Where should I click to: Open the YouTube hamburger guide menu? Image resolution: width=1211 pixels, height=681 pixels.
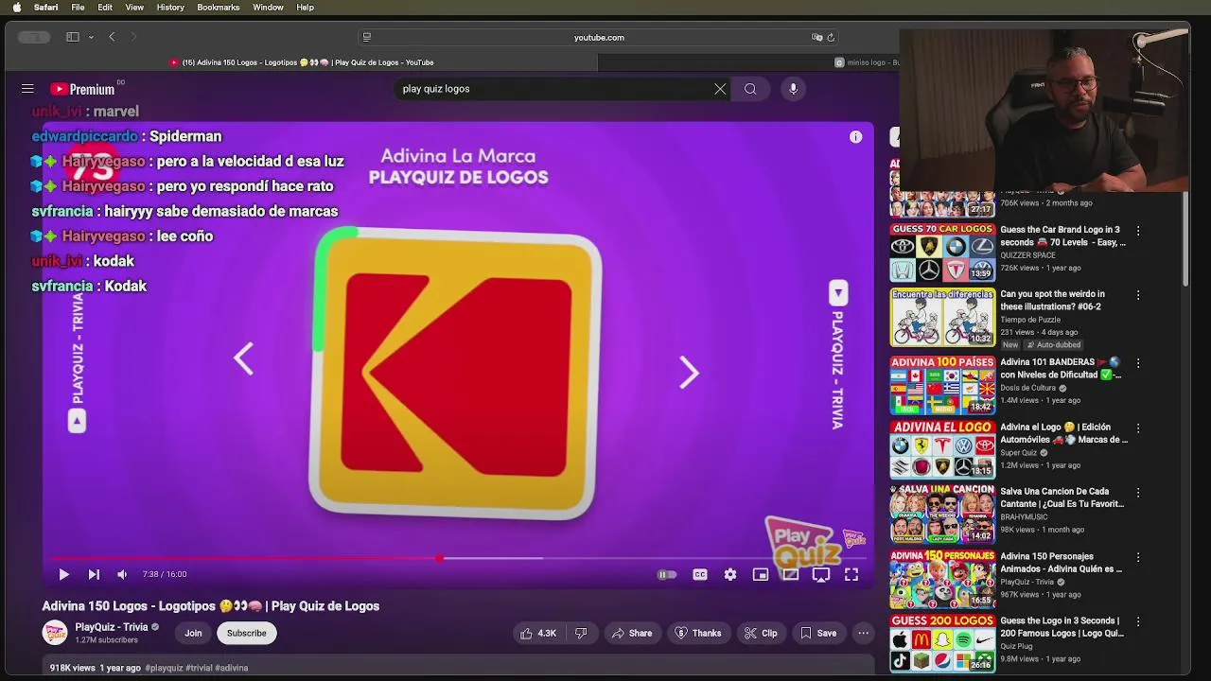27,89
